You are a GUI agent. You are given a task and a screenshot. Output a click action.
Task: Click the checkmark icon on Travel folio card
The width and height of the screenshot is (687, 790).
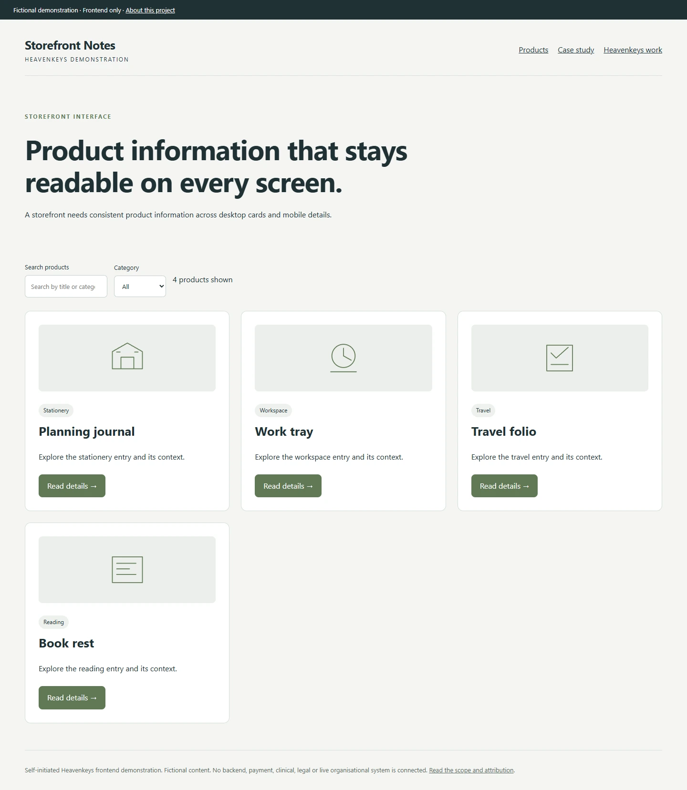point(560,358)
